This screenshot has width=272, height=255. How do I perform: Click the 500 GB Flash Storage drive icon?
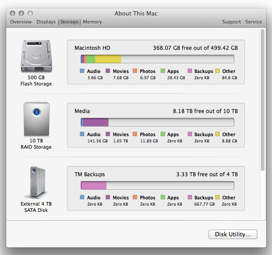36,56
